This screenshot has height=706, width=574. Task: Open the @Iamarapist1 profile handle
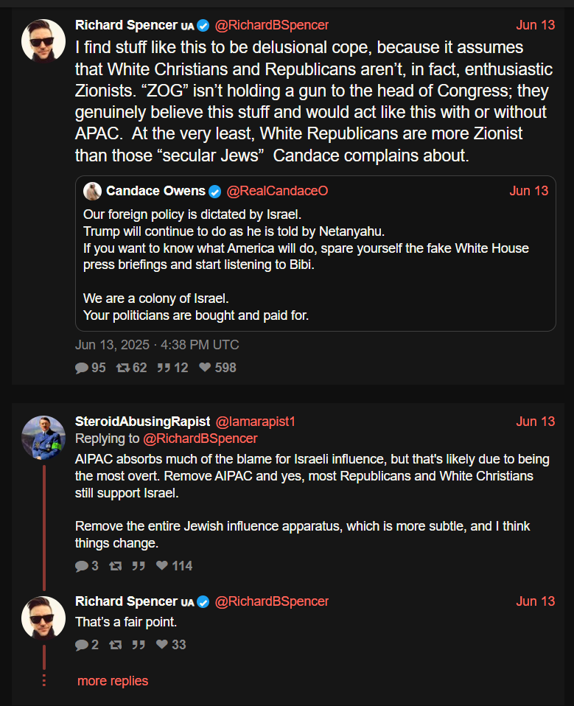(x=255, y=422)
